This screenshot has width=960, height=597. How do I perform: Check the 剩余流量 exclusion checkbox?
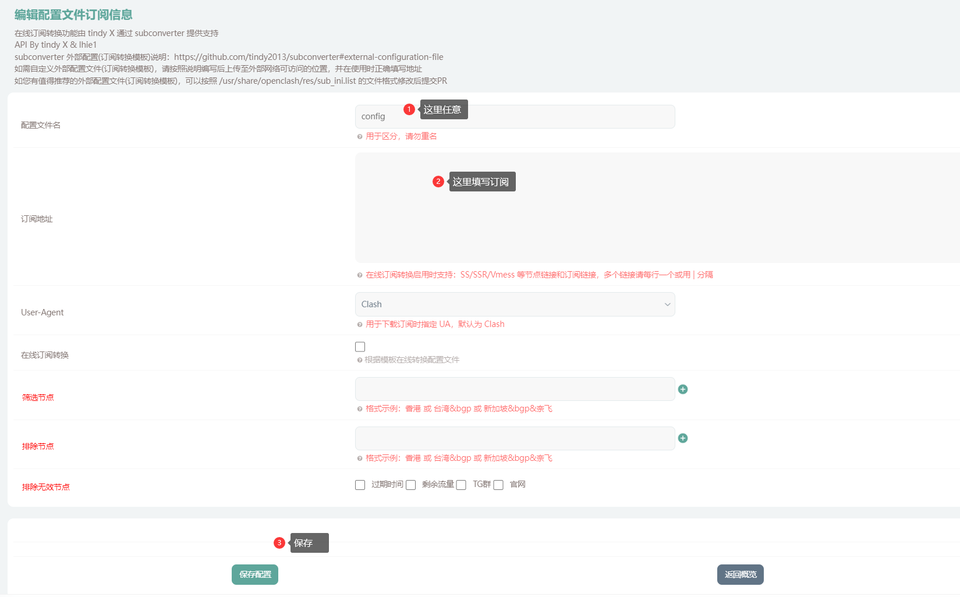coord(411,485)
